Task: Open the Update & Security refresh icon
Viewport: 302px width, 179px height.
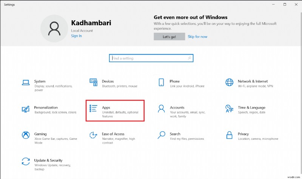Action: click(26, 161)
